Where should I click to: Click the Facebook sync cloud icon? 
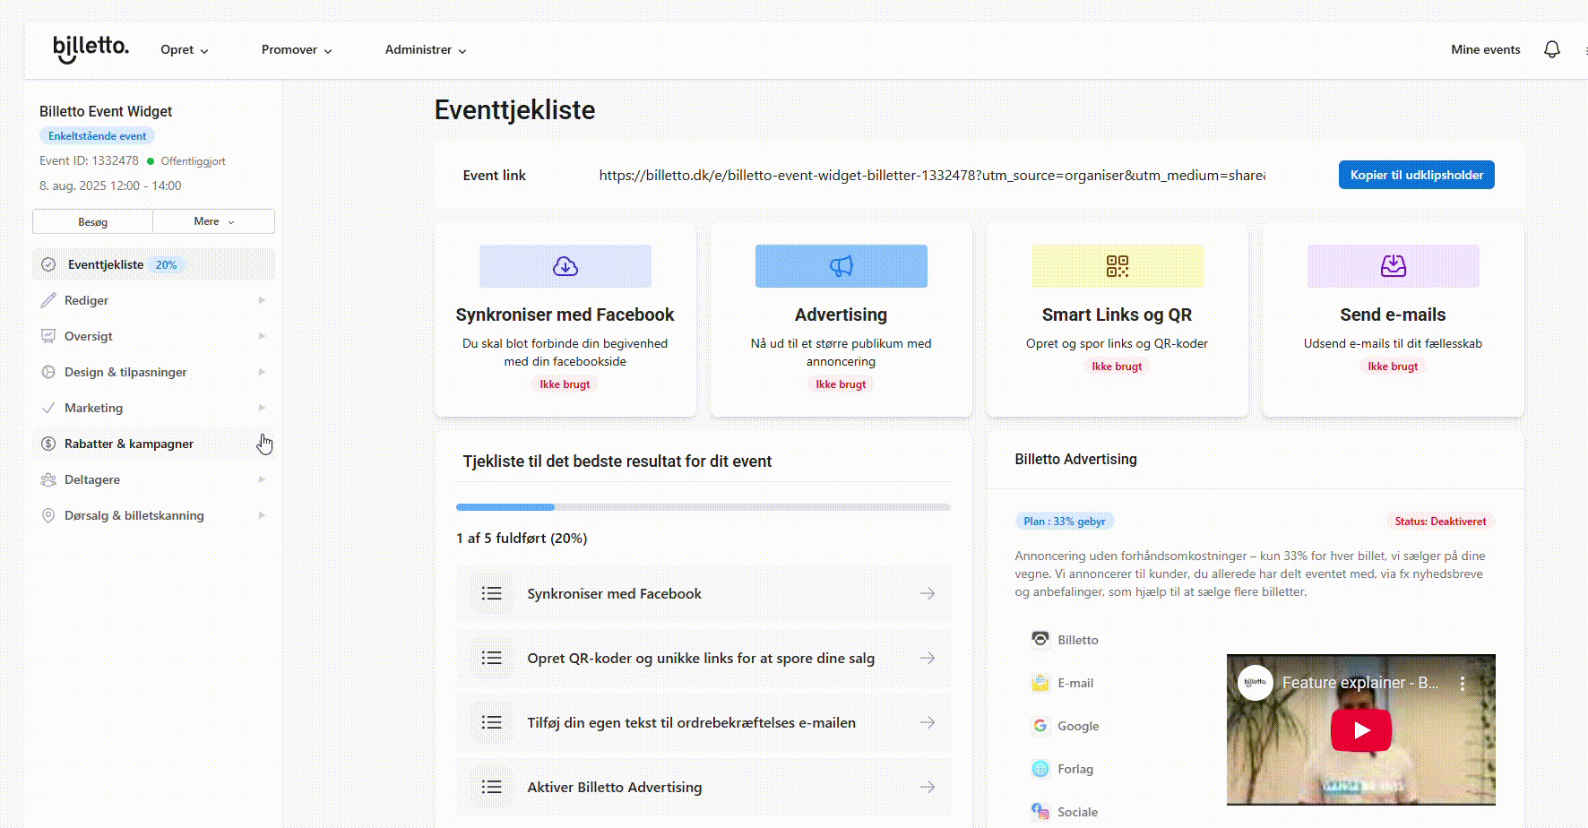point(565,266)
